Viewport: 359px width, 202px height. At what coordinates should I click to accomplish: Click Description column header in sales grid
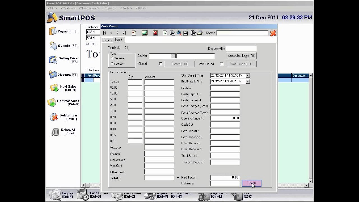300,75
